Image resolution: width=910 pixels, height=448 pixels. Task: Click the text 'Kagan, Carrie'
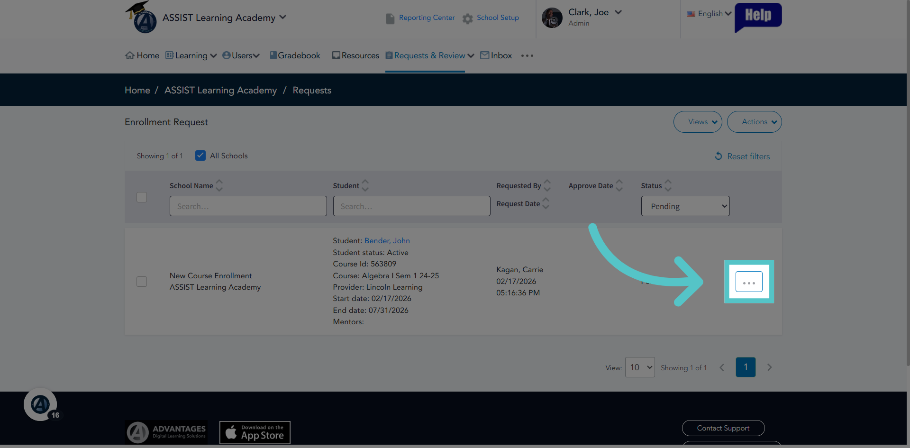pos(520,270)
